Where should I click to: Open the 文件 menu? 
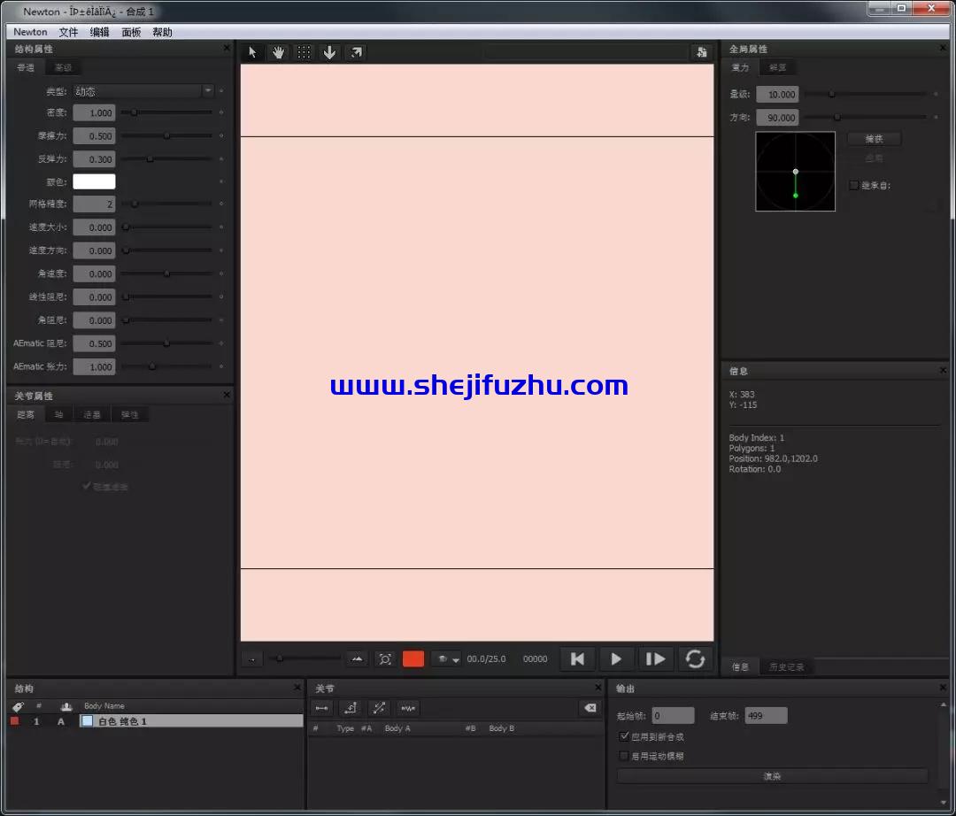point(68,32)
